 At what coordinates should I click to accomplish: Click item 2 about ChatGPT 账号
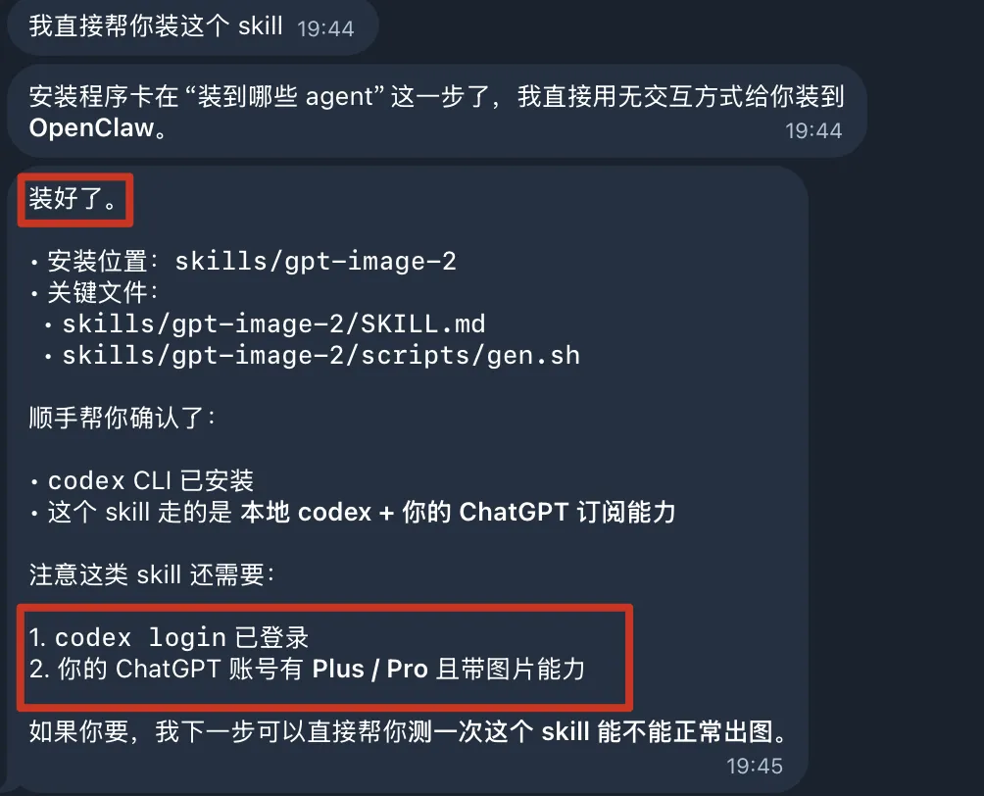tap(307, 670)
